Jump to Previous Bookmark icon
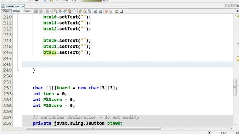239x134 pixels. point(80,11)
